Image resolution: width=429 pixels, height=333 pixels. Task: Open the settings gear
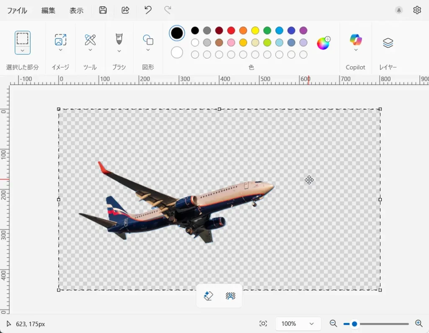click(x=417, y=10)
